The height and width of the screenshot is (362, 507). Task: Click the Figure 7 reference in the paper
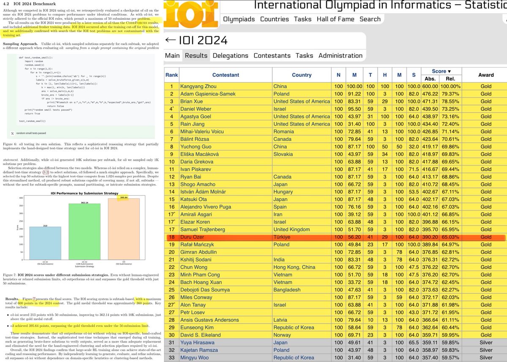click(34, 298)
